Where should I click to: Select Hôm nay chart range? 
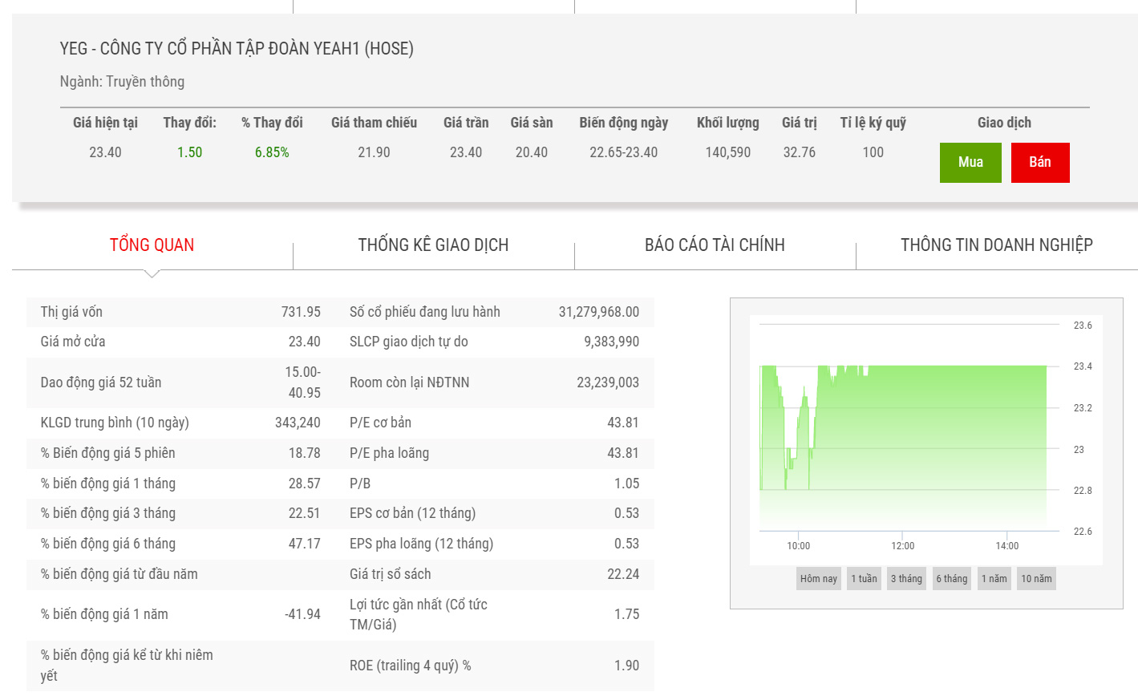[818, 579]
